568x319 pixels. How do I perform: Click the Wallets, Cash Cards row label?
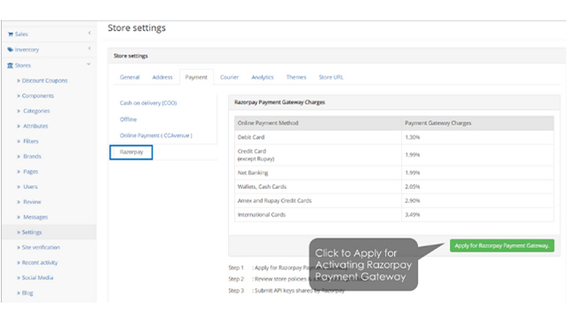262,187
